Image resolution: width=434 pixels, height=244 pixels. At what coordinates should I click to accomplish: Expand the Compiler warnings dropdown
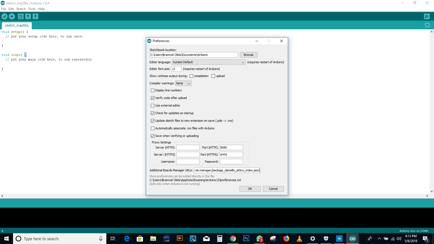(x=183, y=83)
